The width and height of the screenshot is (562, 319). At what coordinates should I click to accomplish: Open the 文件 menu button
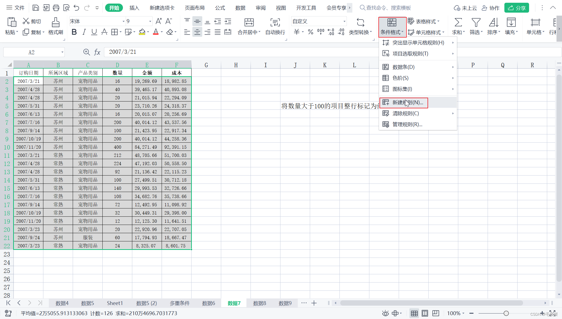click(x=16, y=8)
